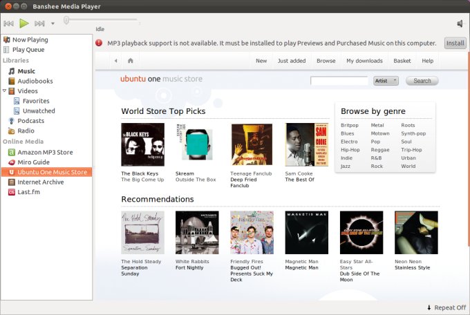This screenshot has height=315, width=470.
Task: Toggle the Repeat Off mode button
Action: (446, 307)
